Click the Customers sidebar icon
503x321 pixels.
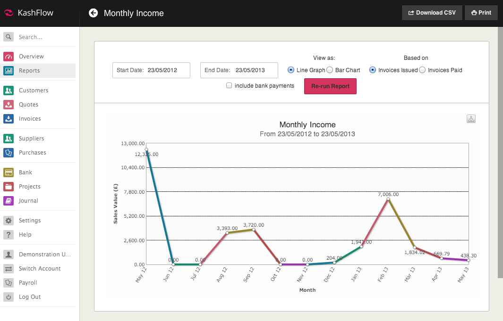point(9,91)
